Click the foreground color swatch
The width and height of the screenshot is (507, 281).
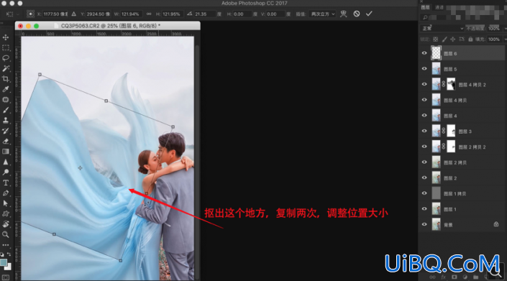click(4, 262)
